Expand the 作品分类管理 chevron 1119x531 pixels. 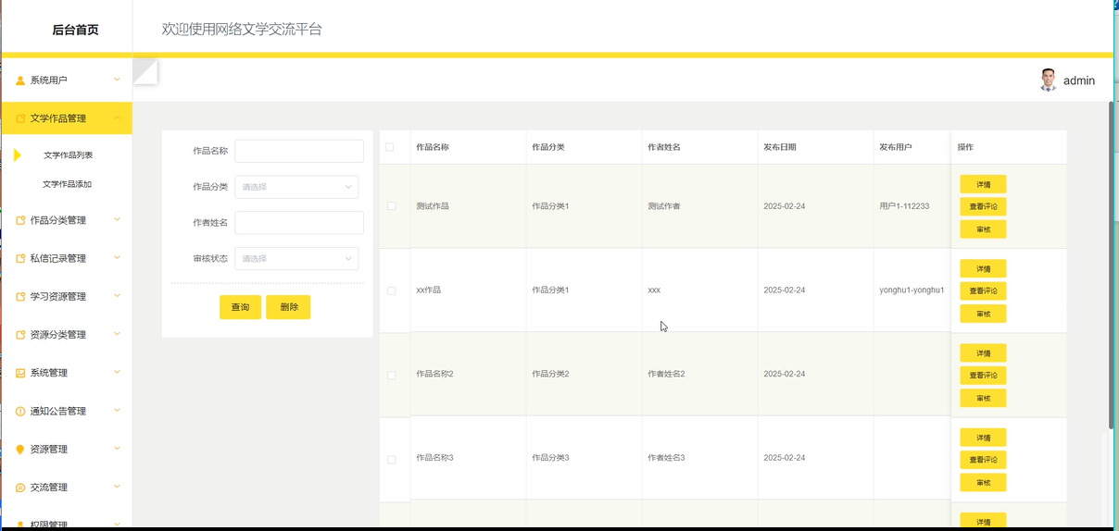point(117,219)
